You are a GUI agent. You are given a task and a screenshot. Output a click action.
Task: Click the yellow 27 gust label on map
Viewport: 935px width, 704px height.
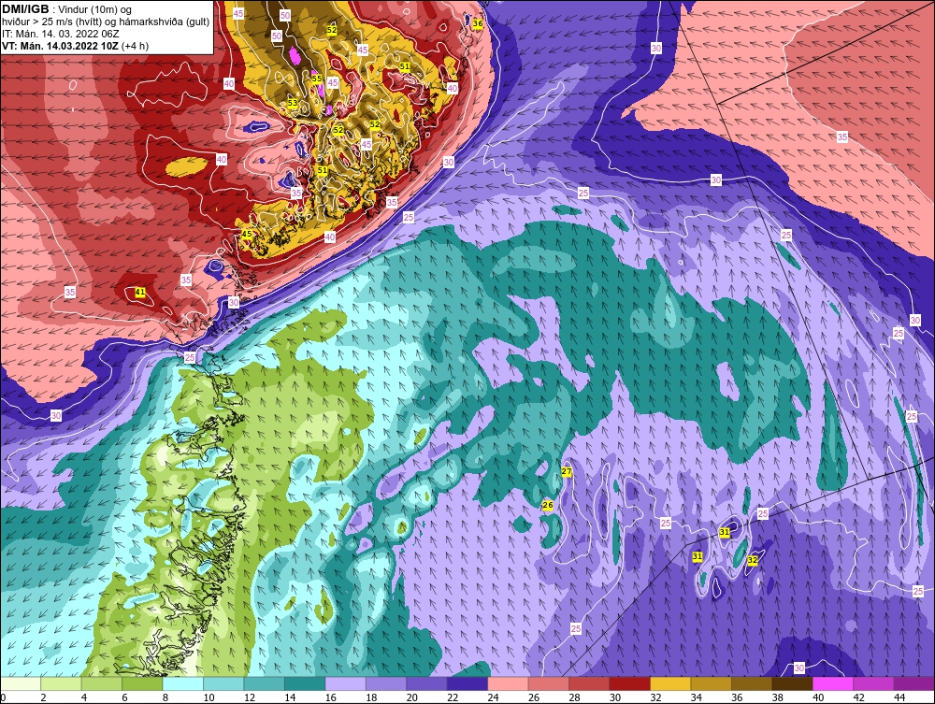tap(567, 471)
